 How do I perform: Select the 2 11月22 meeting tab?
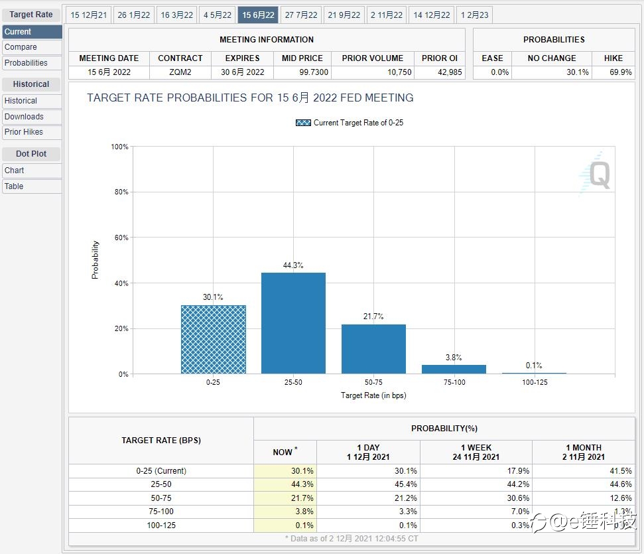(x=387, y=15)
